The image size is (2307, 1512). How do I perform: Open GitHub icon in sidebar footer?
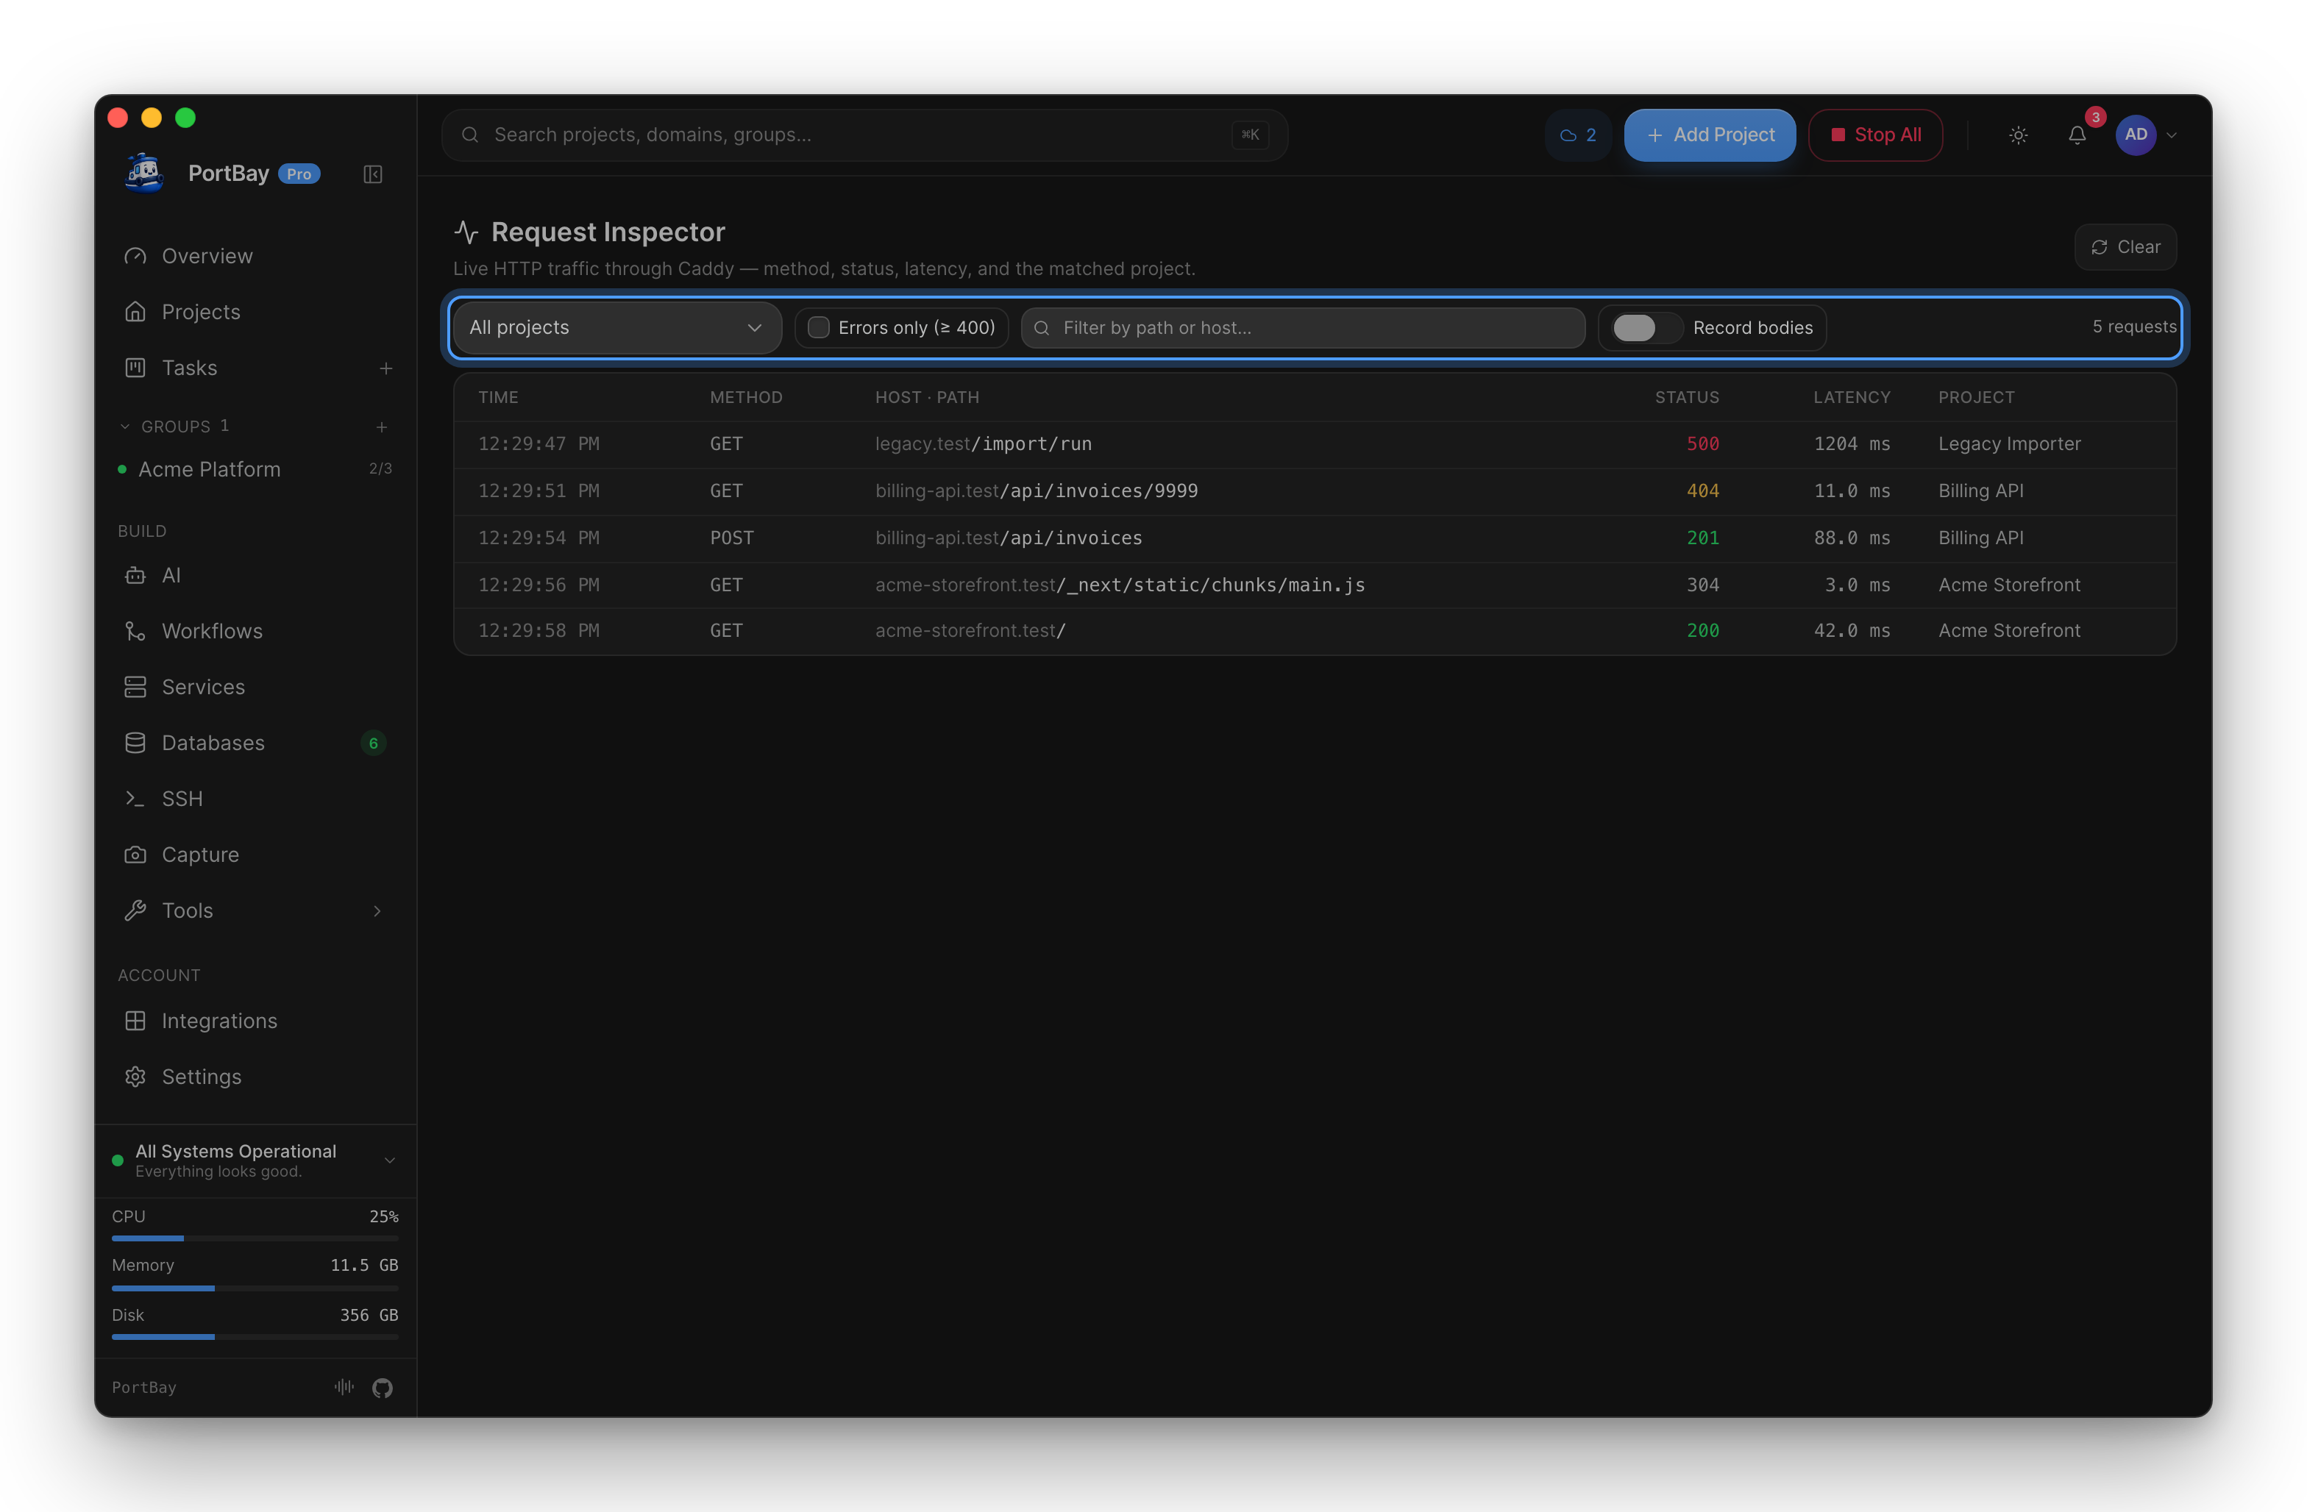click(382, 1388)
